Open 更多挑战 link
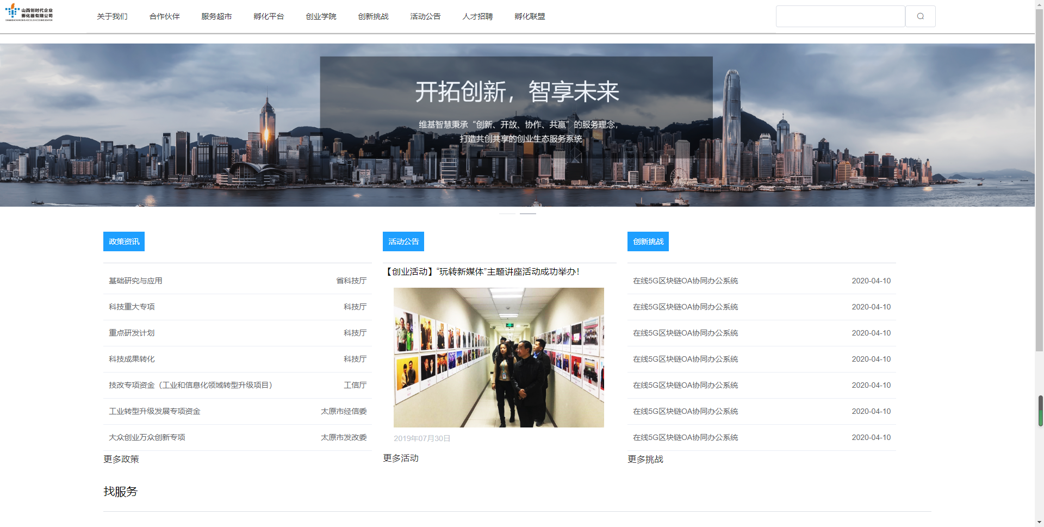Image resolution: width=1044 pixels, height=527 pixels. click(x=645, y=459)
